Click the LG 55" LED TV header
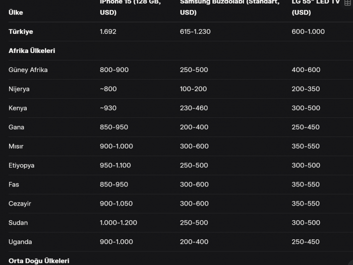This screenshot has height=265, width=353. [x=315, y=7]
